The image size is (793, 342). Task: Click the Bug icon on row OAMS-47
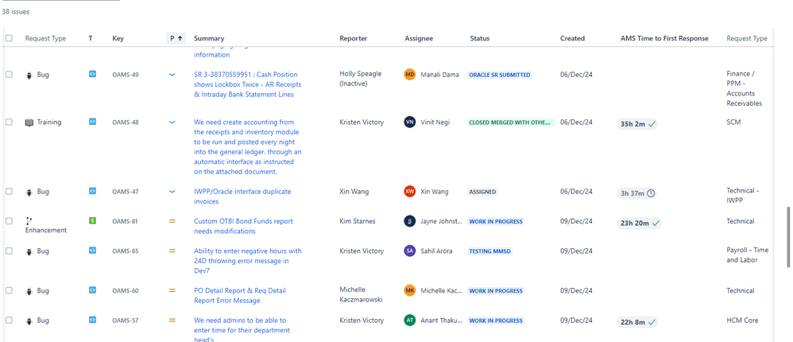click(x=29, y=192)
